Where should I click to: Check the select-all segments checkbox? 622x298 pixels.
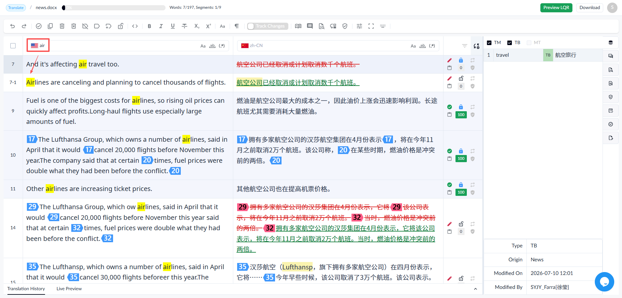click(13, 46)
